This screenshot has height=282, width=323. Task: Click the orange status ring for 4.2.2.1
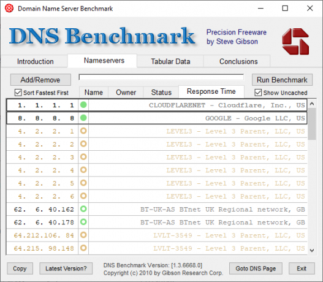click(83, 131)
